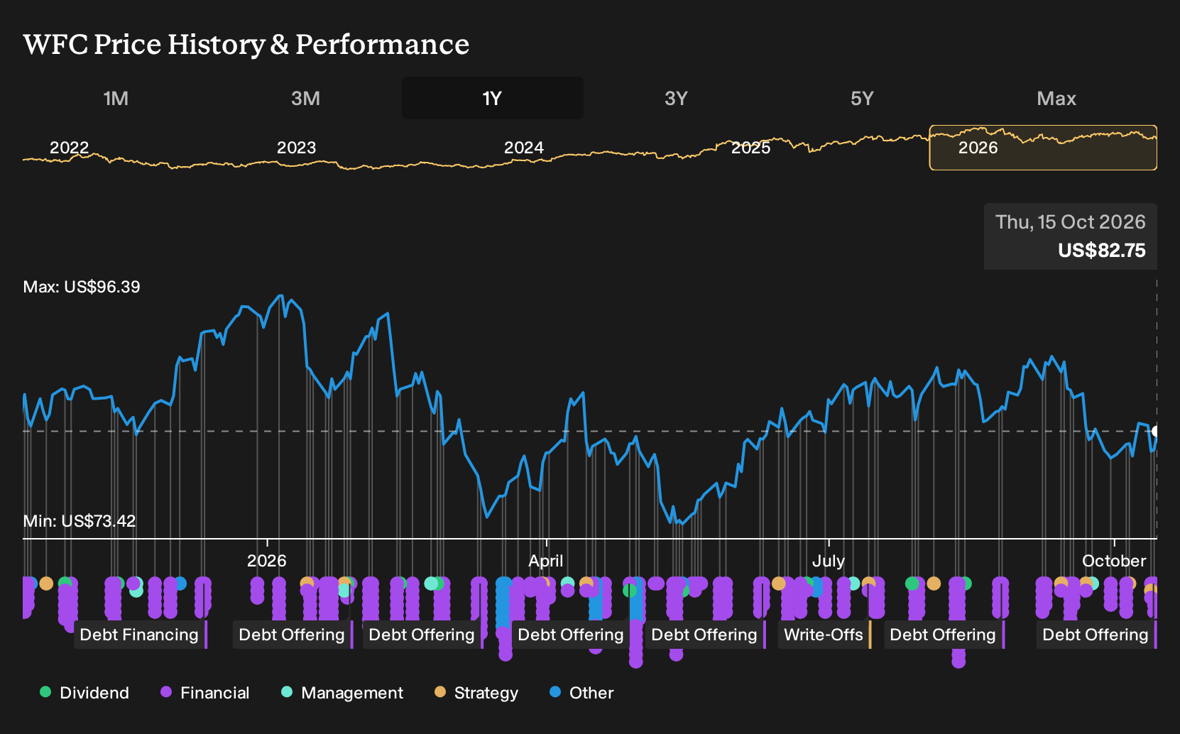Select the 1M time range tab

click(116, 98)
